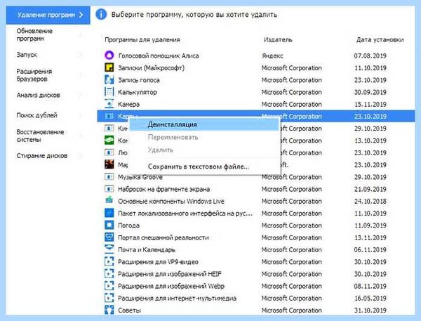The image size is (421, 321).
Task: Click the icon of the highlighted row dated 23.10.2019
Action: 109,116
